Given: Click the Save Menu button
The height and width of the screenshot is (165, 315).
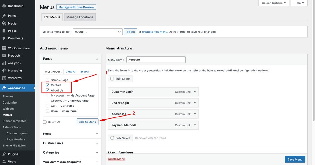Looking at the screenshot, I should point(295,159).
